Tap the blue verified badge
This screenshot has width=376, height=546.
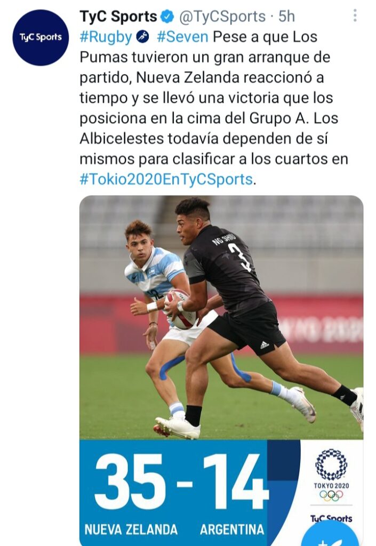tap(167, 17)
